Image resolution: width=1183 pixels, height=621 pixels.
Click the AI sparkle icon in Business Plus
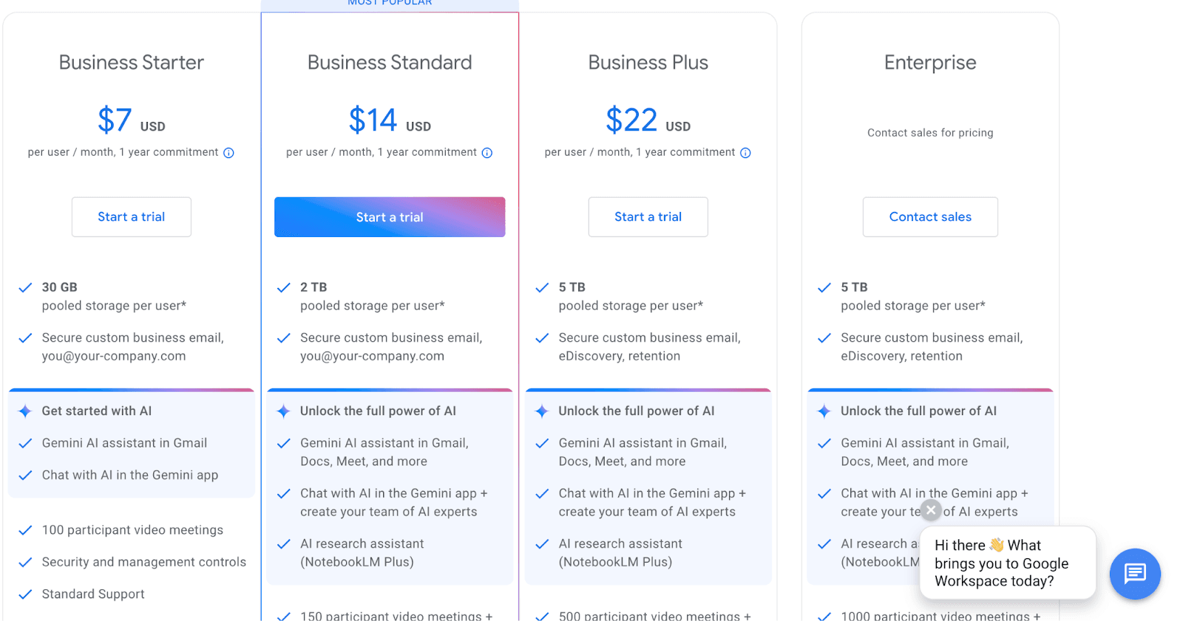542,411
